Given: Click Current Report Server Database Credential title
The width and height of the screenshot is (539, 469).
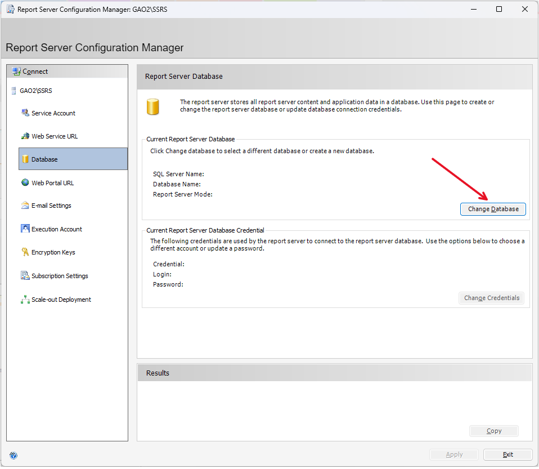Looking at the screenshot, I should [205, 230].
